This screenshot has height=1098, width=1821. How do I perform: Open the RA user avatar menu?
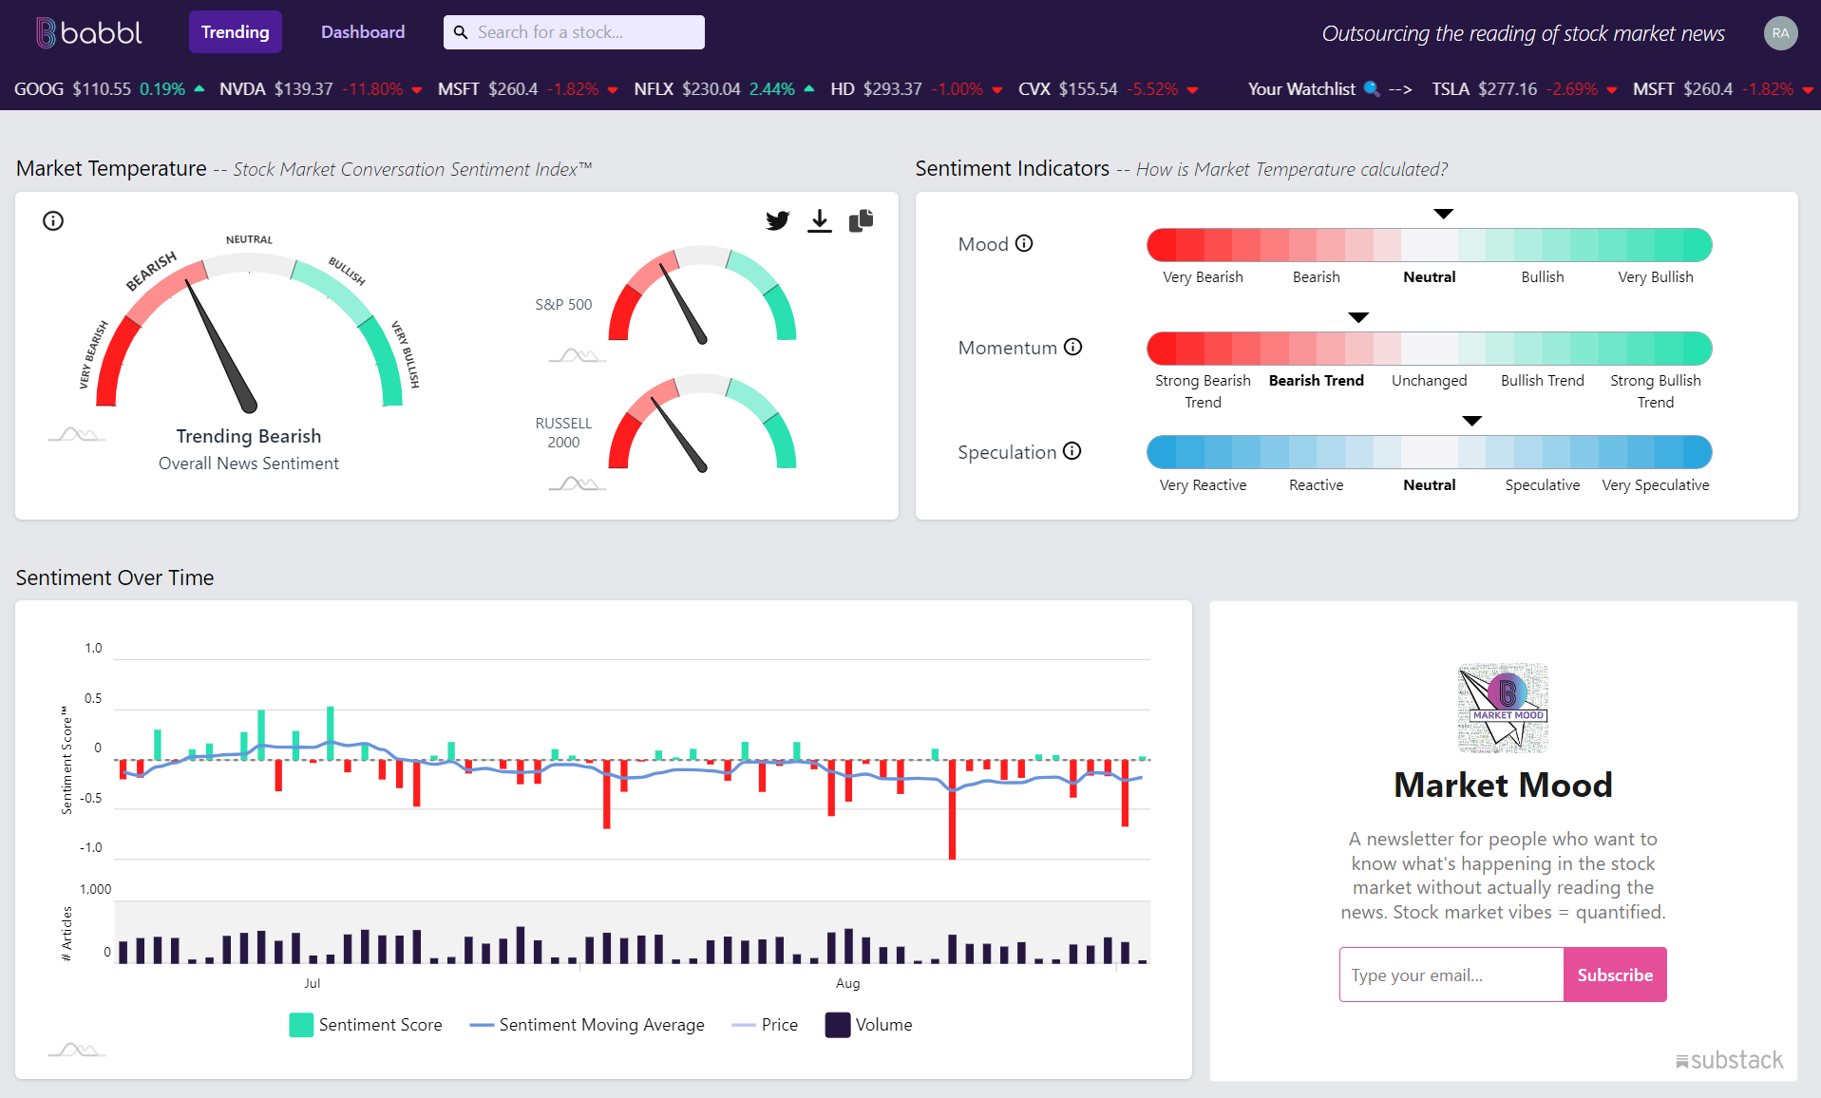point(1780,33)
